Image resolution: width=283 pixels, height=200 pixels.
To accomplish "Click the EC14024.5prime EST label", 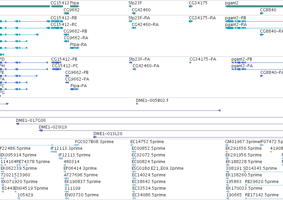I will pyautogui.click(x=149, y=175).
